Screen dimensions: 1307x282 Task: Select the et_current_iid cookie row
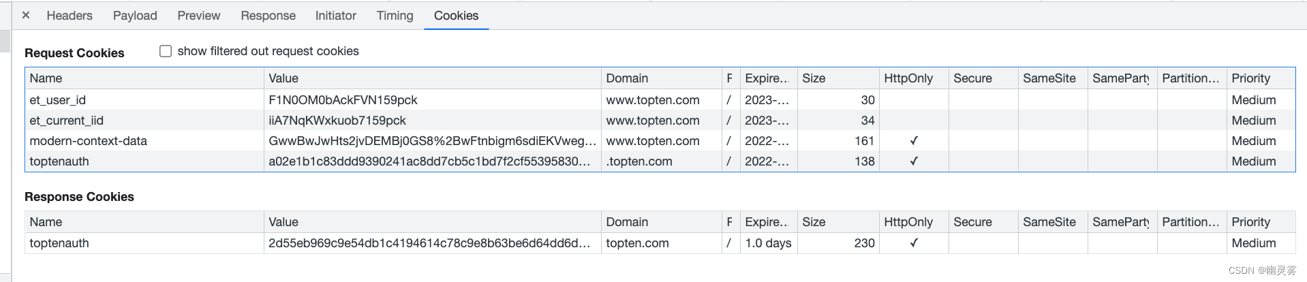point(660,120)
